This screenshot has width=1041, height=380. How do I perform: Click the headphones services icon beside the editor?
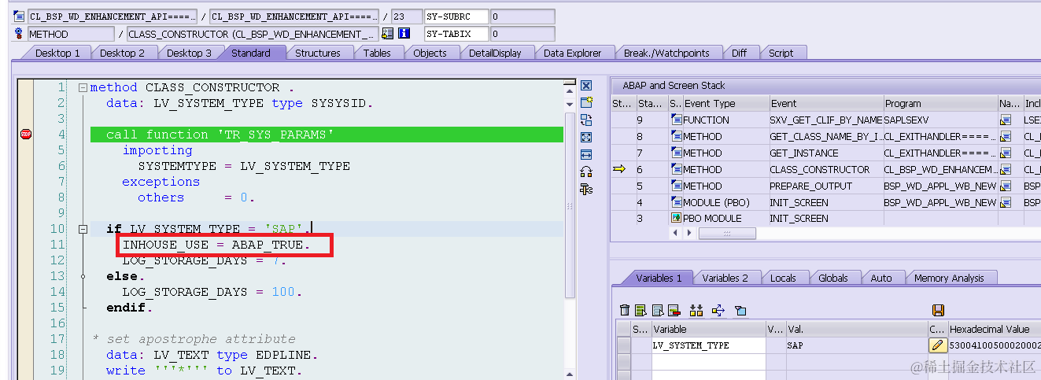click(x=586, y=172)
